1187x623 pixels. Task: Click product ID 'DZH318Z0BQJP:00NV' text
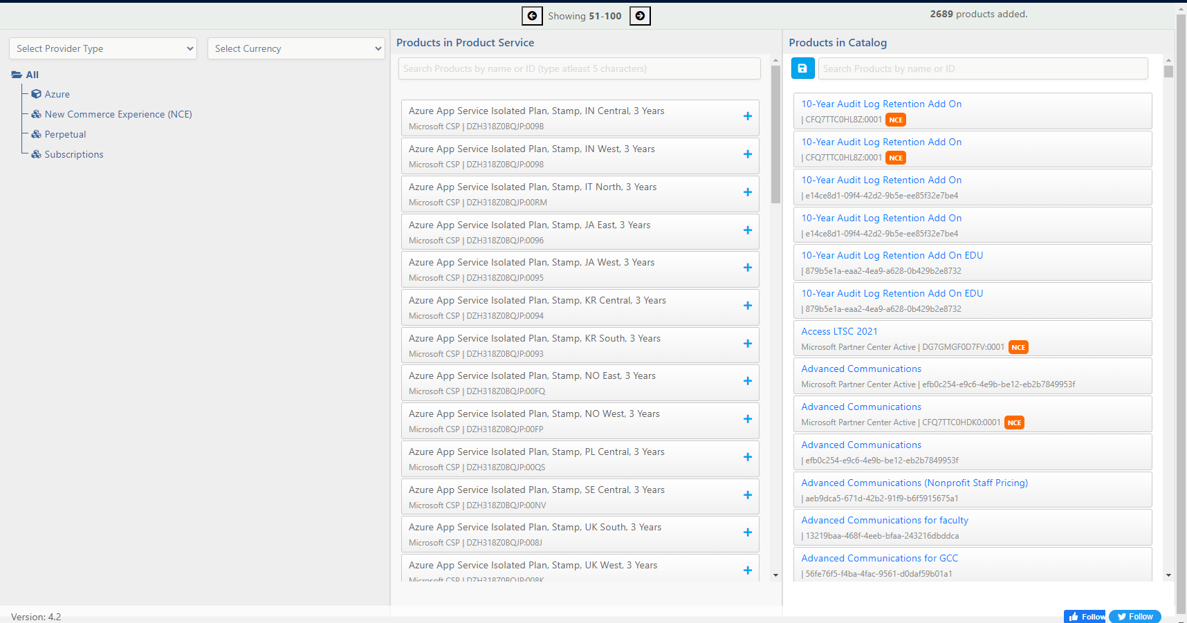tap(506, 505)
